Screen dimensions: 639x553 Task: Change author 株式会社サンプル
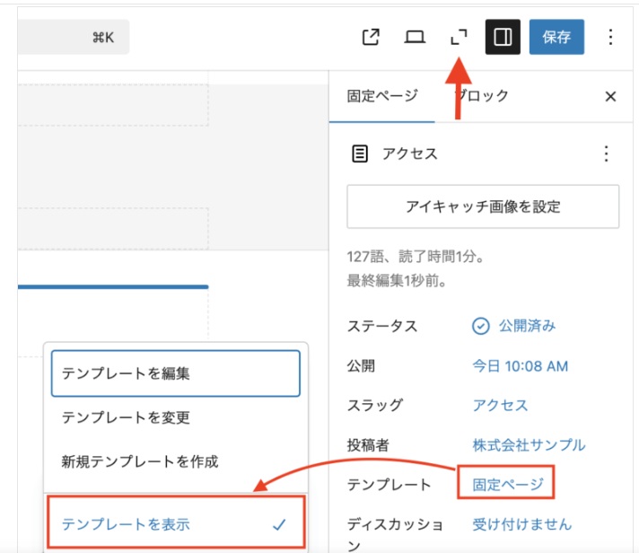(x=529, y=444)
